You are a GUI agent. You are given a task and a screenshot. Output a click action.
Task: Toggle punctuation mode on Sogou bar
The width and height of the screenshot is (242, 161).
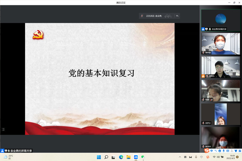click(x=215, y=151)
